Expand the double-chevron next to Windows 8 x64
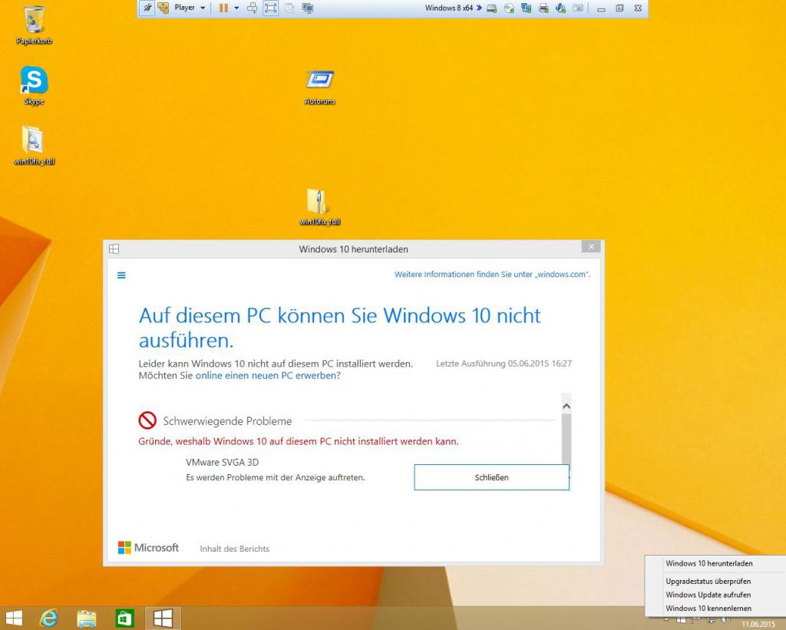Image resolution: width=786 pixels, height=630 pixels. (479, 8)
